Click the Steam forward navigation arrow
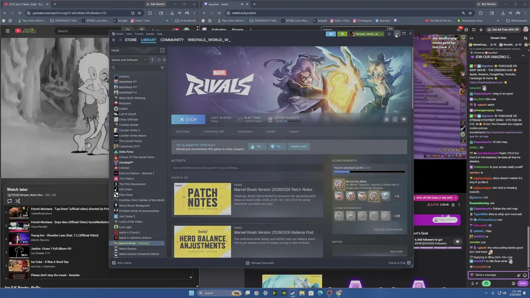This screenshot has width=530, height=298. pos(120,40)
